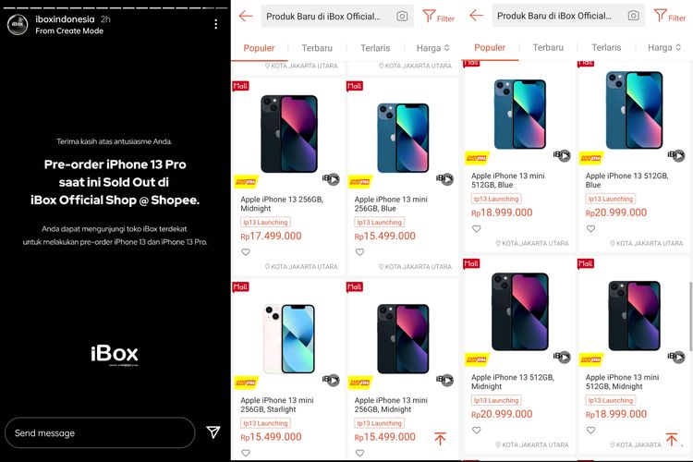
Task: Sort by Harga in the middle panel
Action: coord(432,48)
